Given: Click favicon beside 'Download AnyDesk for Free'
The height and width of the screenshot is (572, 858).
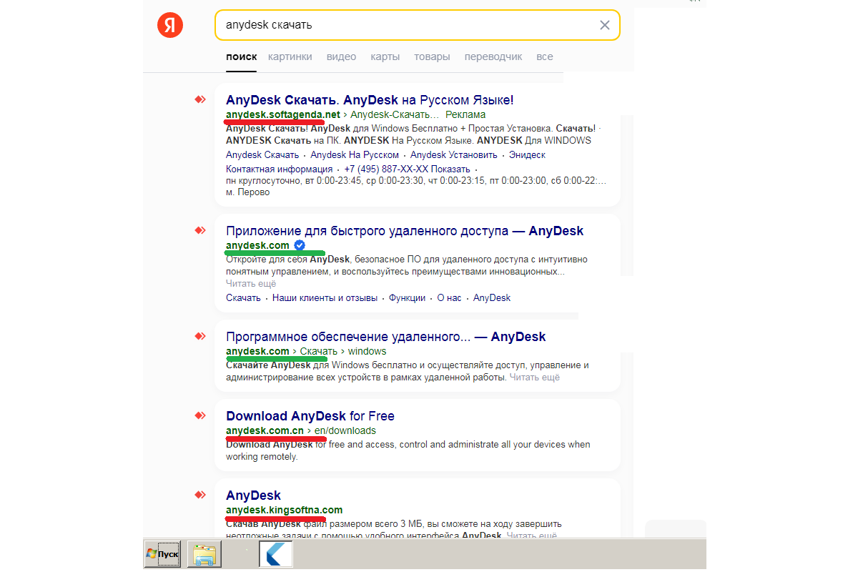Looking at the screenshot, I should (200, 415).
